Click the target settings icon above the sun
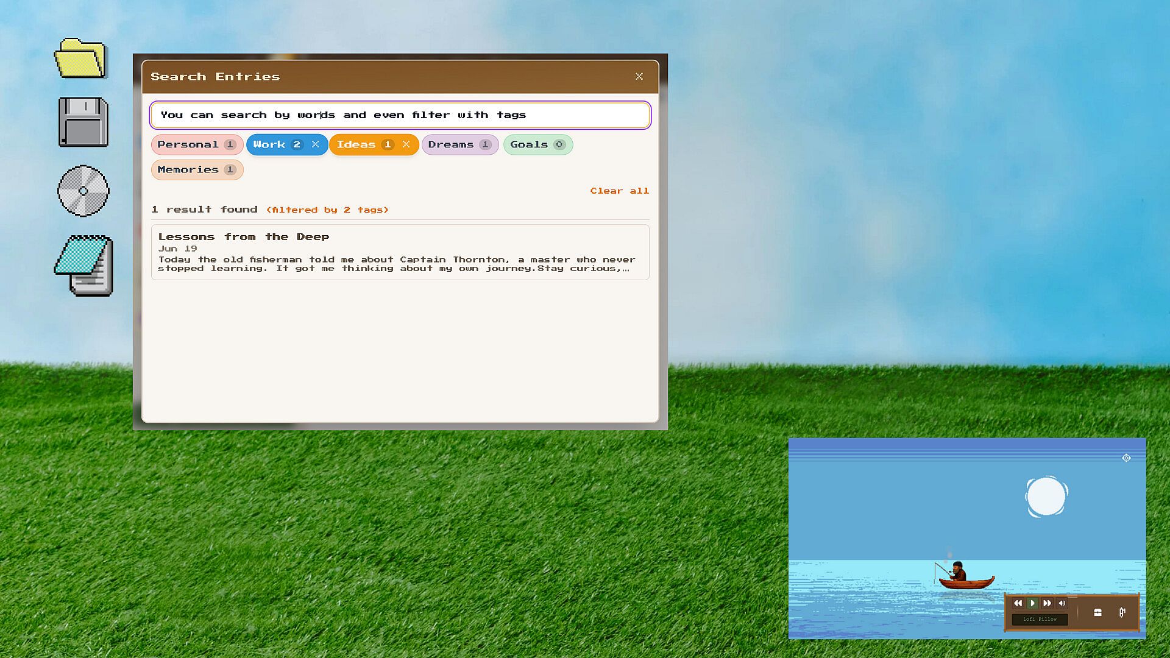 [x=1126, y=458]
